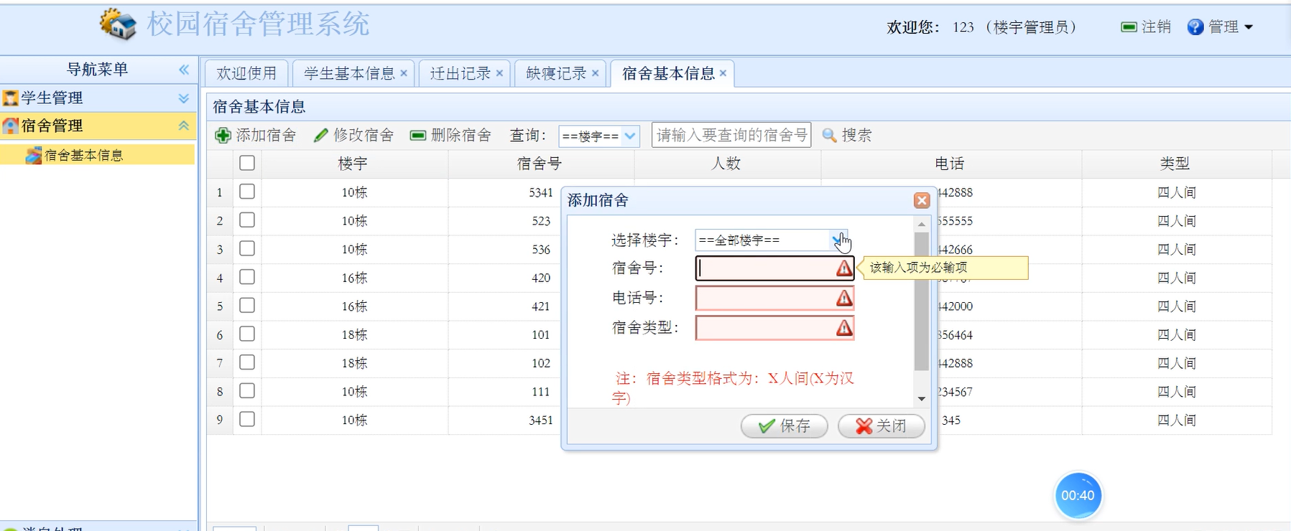The image size is (1291, 531).
Task: Click the 保存 save button
Action: [x=785, y=426]
